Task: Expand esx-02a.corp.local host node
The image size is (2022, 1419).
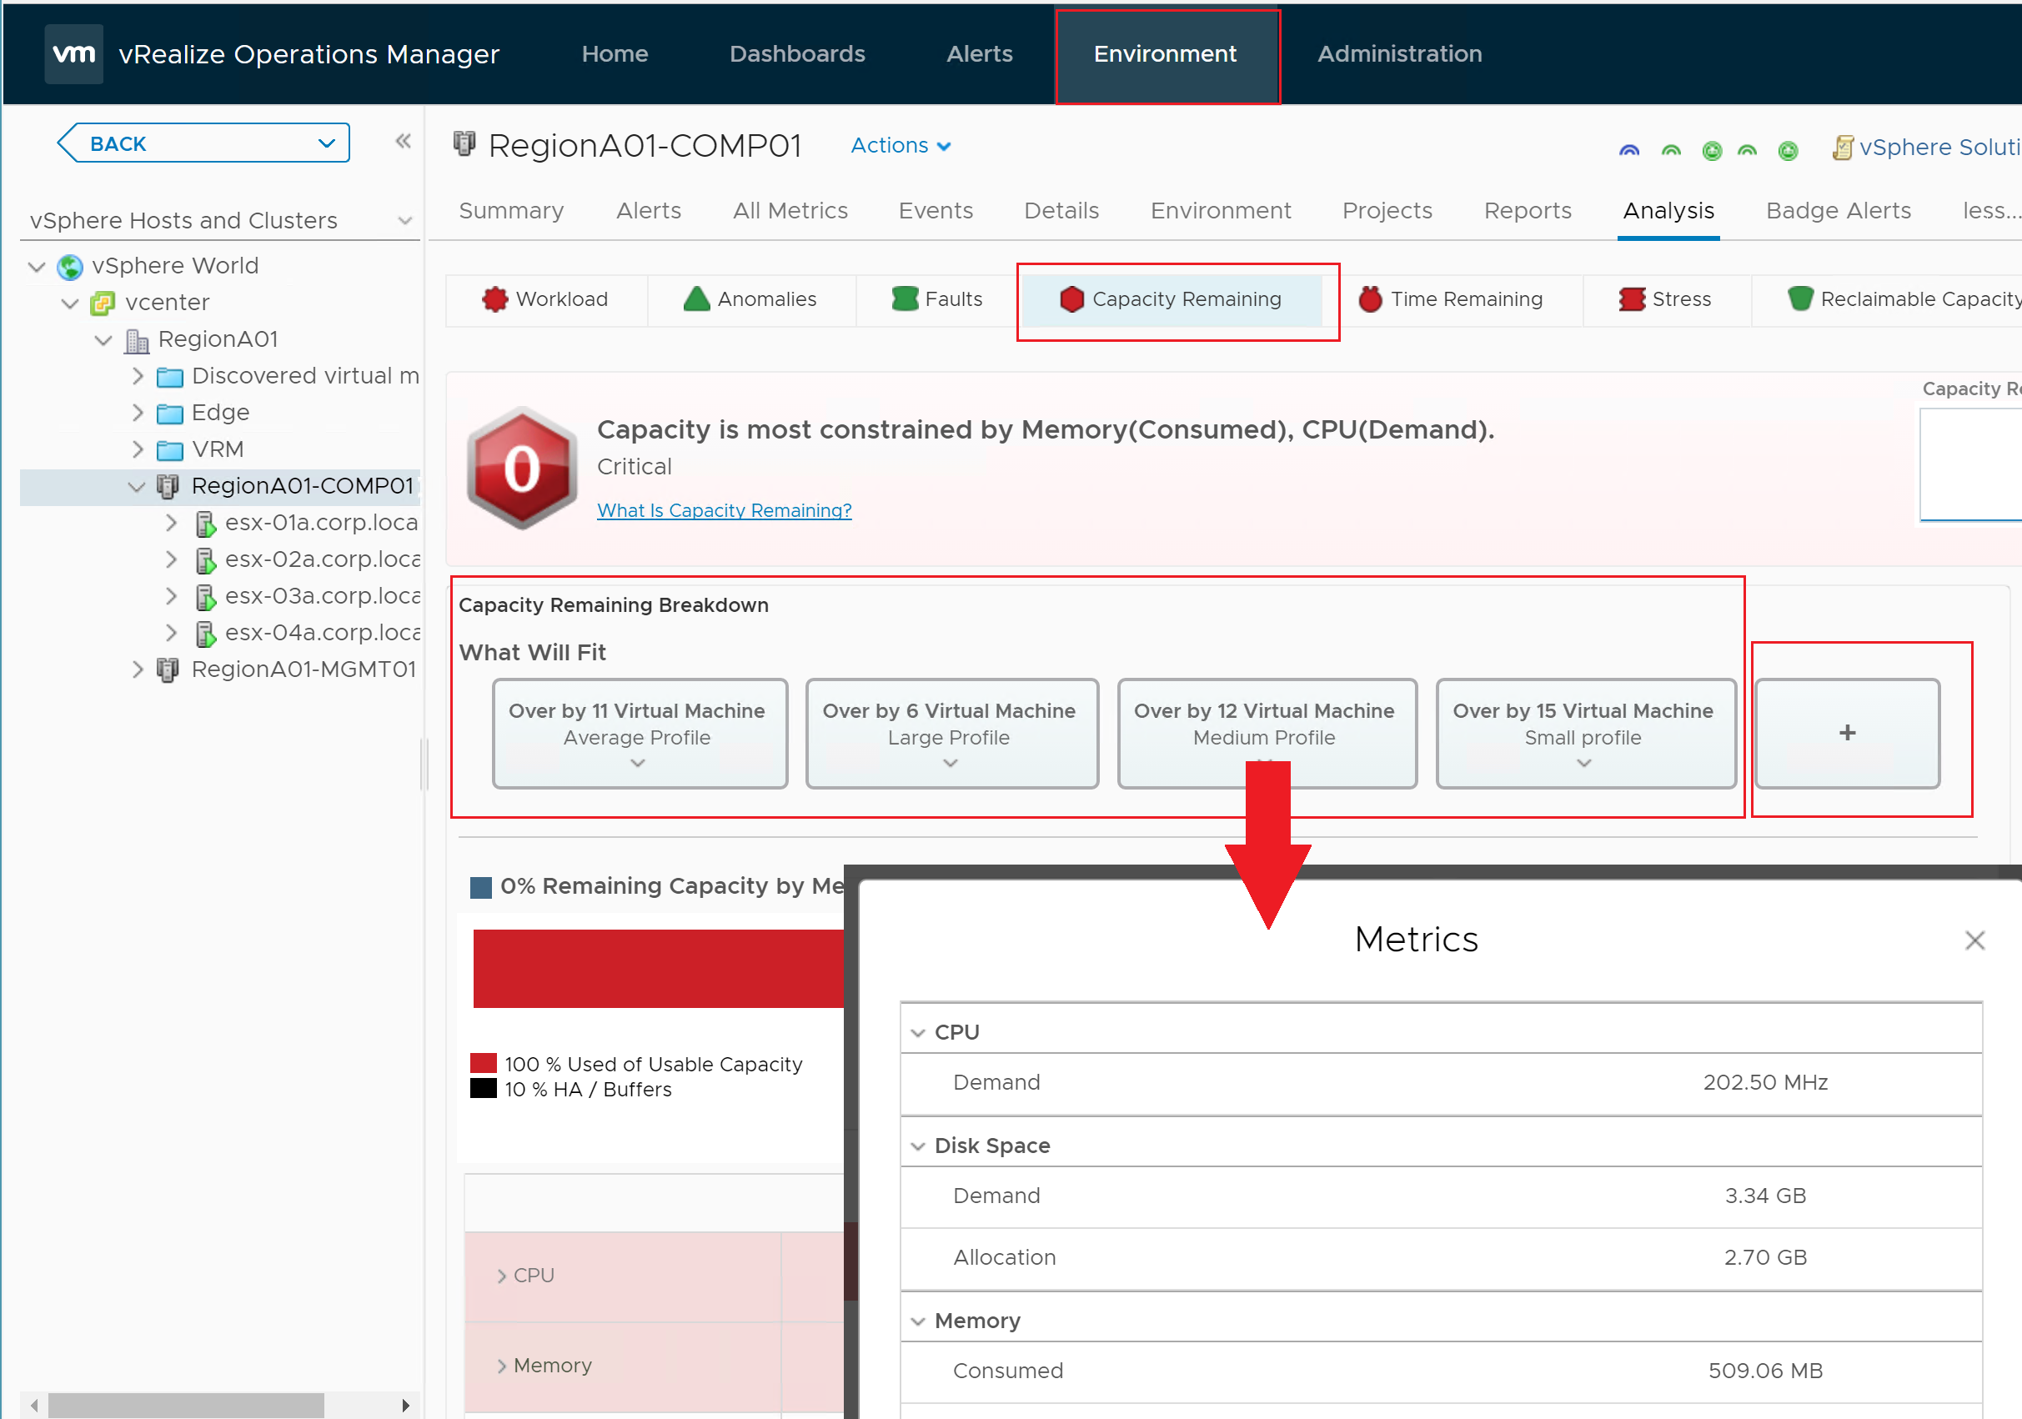Action: (171, 560)
